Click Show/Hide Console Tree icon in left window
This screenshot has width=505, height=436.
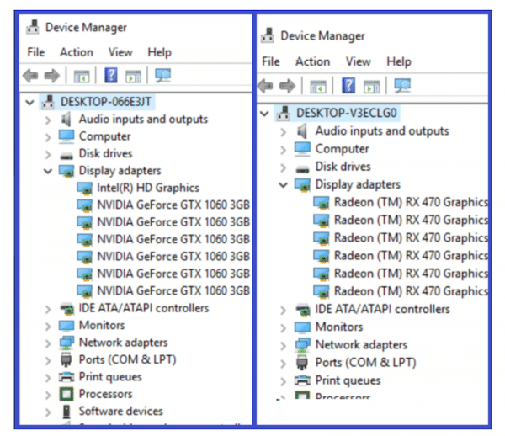82,77
